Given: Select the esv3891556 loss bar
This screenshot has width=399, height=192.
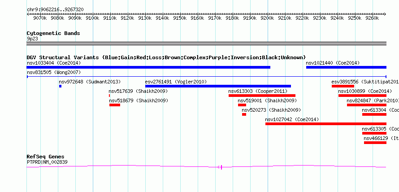Looking at the screenshot, I should point(343,86).
